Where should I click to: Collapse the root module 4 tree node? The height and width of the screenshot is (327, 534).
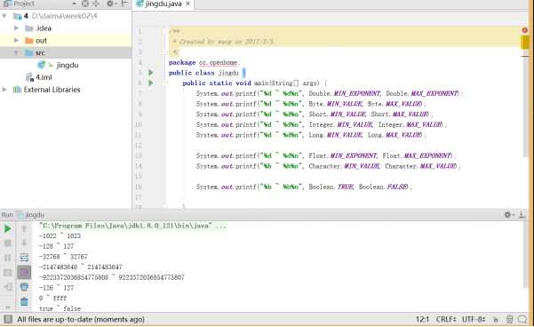(4, 16)
